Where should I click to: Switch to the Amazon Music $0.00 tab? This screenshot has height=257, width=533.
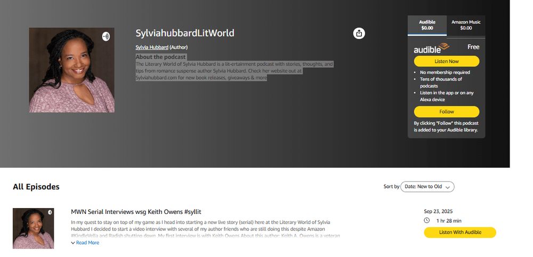tap(466, 25)
